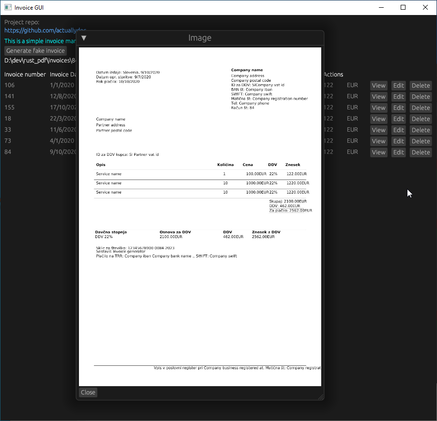
Task: Click the Image window title bar
Action: click(200, 38)
